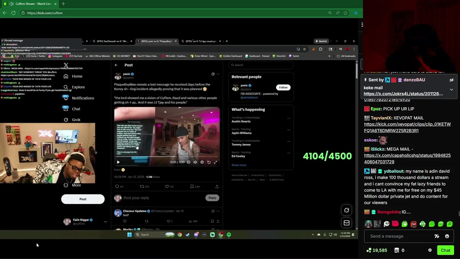Viewport: 460px width, 259px height.
Task: Click the X logo
Action: pos(66,65)
